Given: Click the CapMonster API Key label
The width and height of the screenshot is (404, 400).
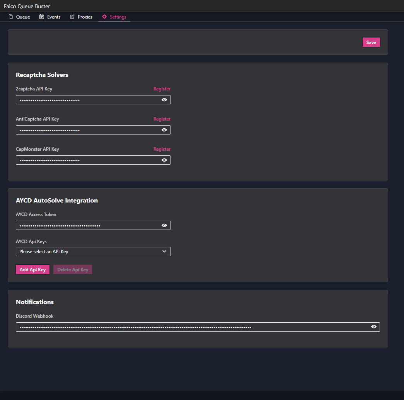Looking at the screenshot, I should pyautogui.click(x=38, y=149).
